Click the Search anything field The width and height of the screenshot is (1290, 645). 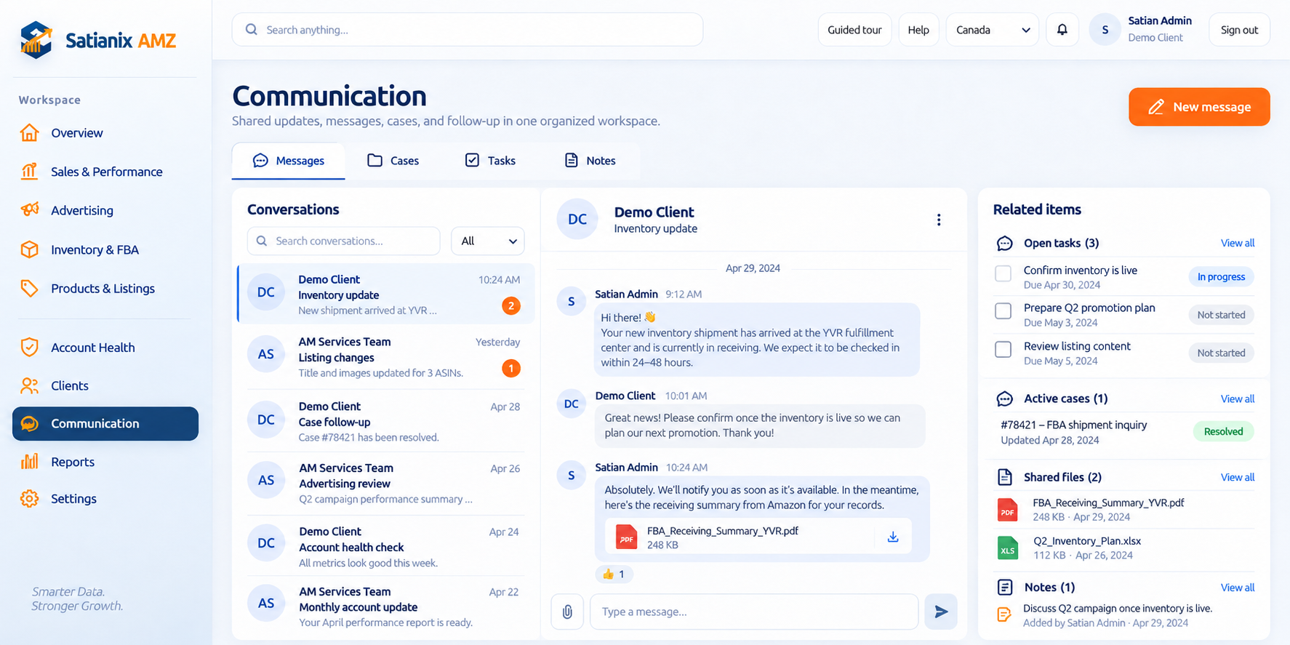pos(468,30)
